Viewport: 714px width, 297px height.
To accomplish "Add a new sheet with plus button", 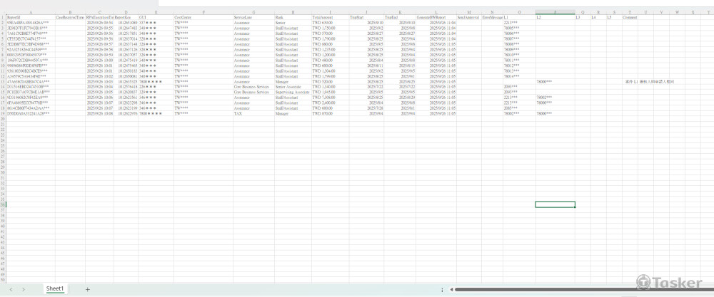I will 88,289.
